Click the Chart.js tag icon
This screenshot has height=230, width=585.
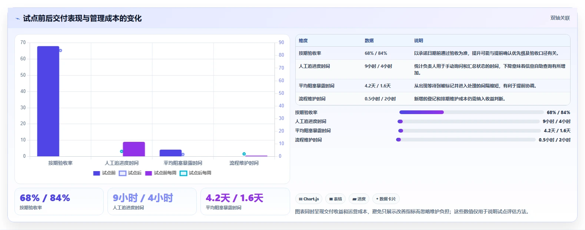click(301, 199)
